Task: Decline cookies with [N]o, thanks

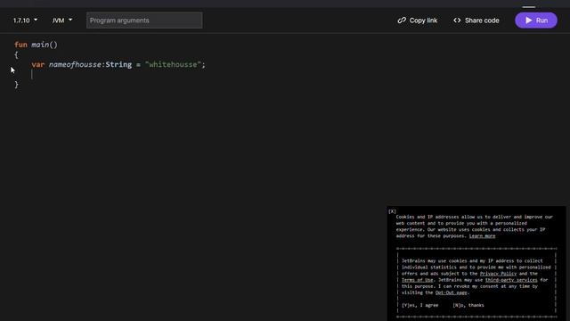Action: [468, 305]
